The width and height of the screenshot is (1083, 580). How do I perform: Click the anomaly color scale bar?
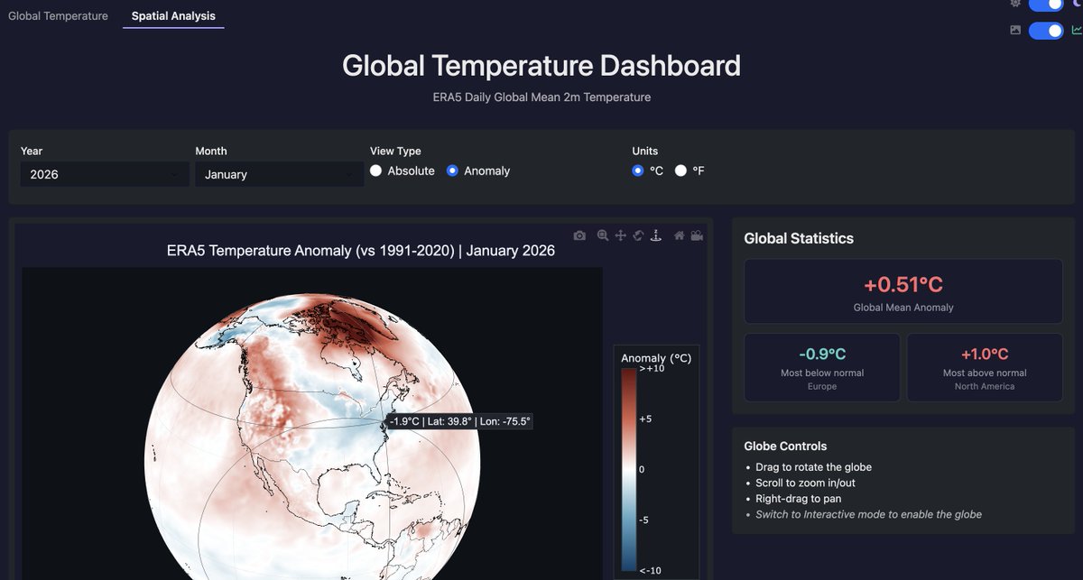tap(628, 469)
